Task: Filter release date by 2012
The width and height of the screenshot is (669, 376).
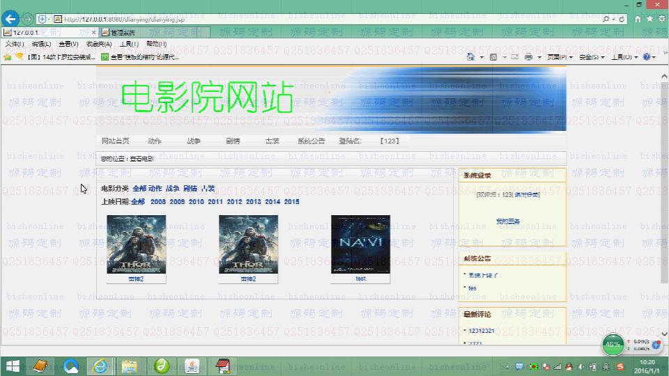Action: [x=234, y=202]
